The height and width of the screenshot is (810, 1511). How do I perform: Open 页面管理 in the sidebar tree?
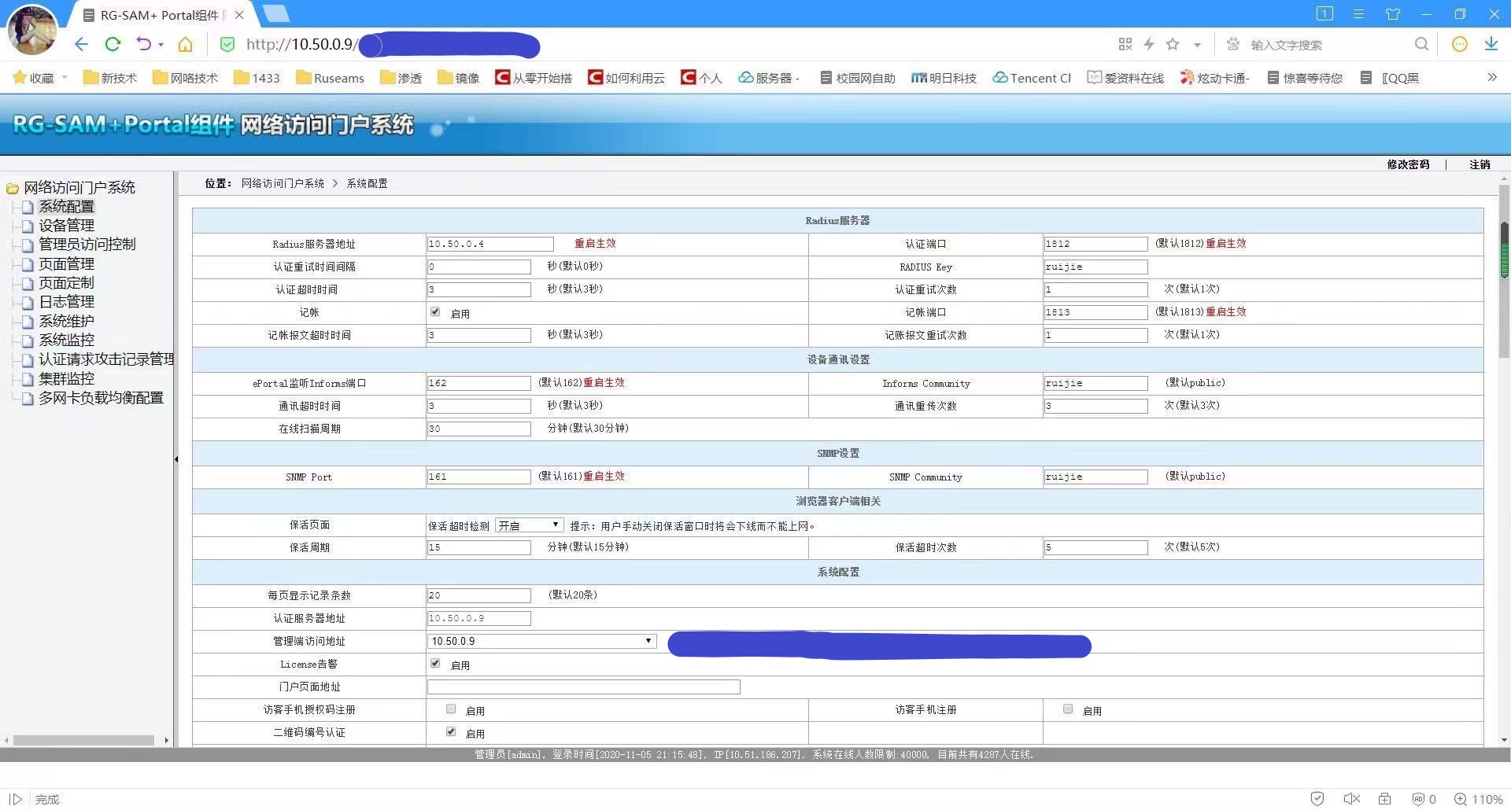66,263
